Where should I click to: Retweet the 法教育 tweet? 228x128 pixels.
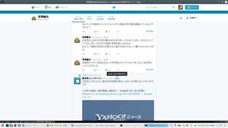[x=95, y=70]
